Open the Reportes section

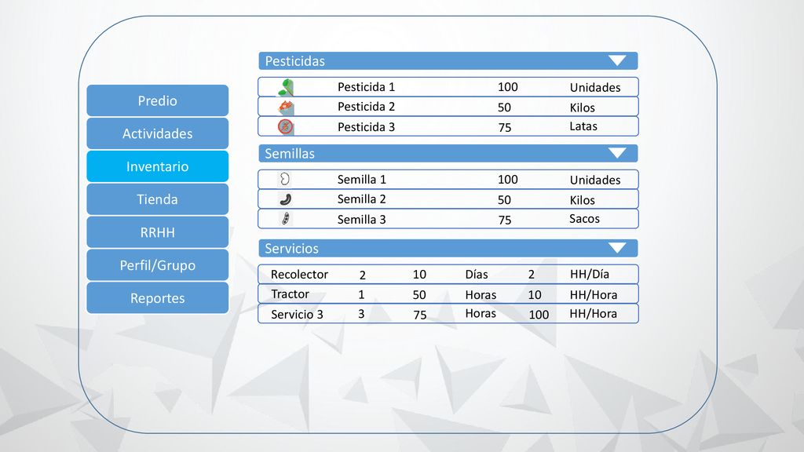157,297
